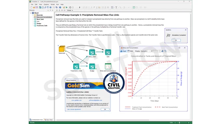Select the Treatment_Tank cell element
Screen dimensions: 221x124
tap(76, 66)
